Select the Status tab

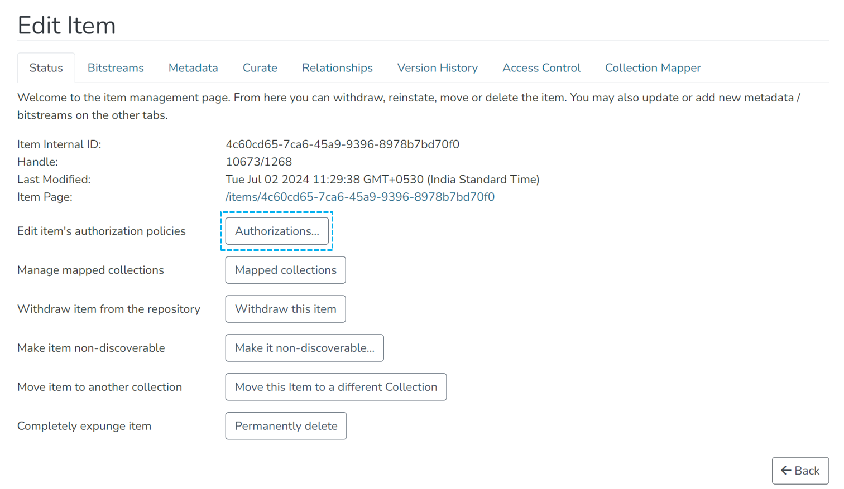point(46,68)
